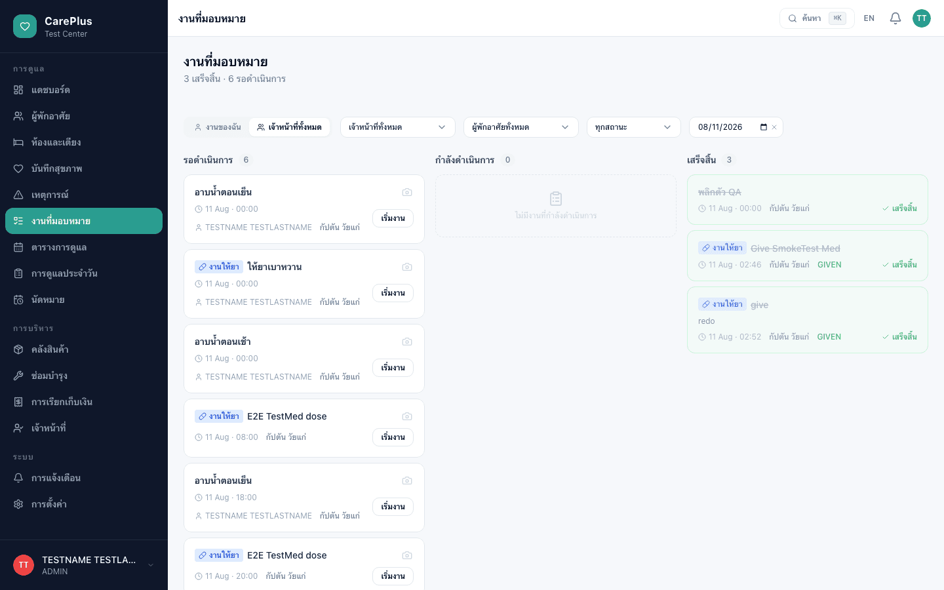Click the ค้นหา search box in header
Image resolution: width=944 pixels, height=590 pixels.
coord(817,18)
